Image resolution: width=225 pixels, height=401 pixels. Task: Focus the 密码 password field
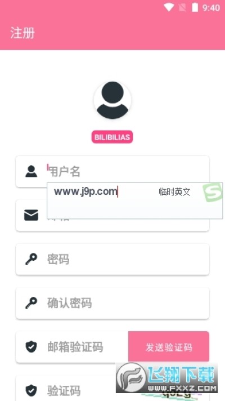[x=112, y=259]
